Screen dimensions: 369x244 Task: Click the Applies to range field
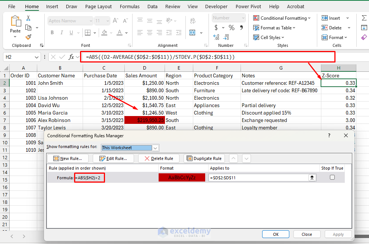[258, 178]
